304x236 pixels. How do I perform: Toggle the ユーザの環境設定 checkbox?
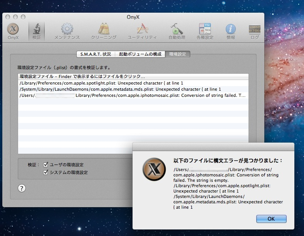(x=46, y=165)
